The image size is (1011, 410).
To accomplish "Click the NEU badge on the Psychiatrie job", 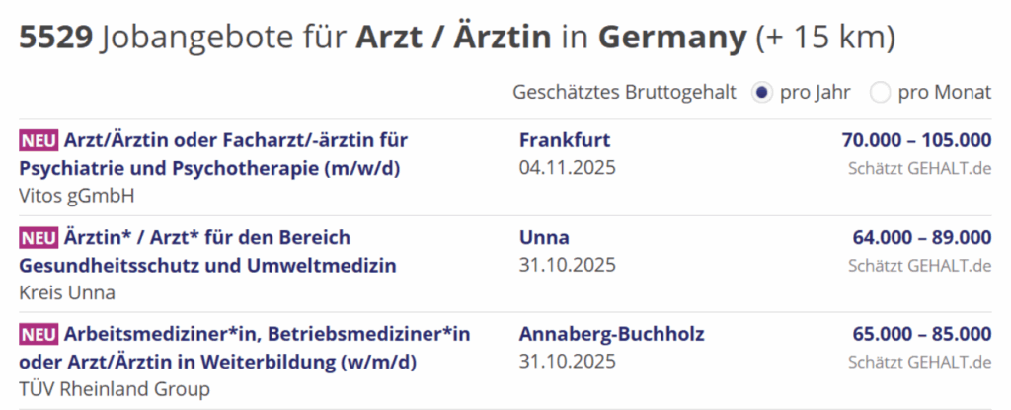I will pyautogui.click(x=39, y=140).
